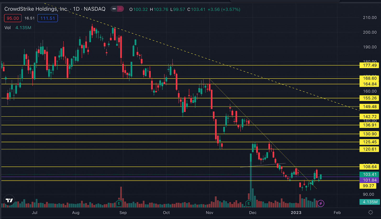Click the 200.00 price axis value
The height and width of the screenshot is (219, 381).
point(370,32)
